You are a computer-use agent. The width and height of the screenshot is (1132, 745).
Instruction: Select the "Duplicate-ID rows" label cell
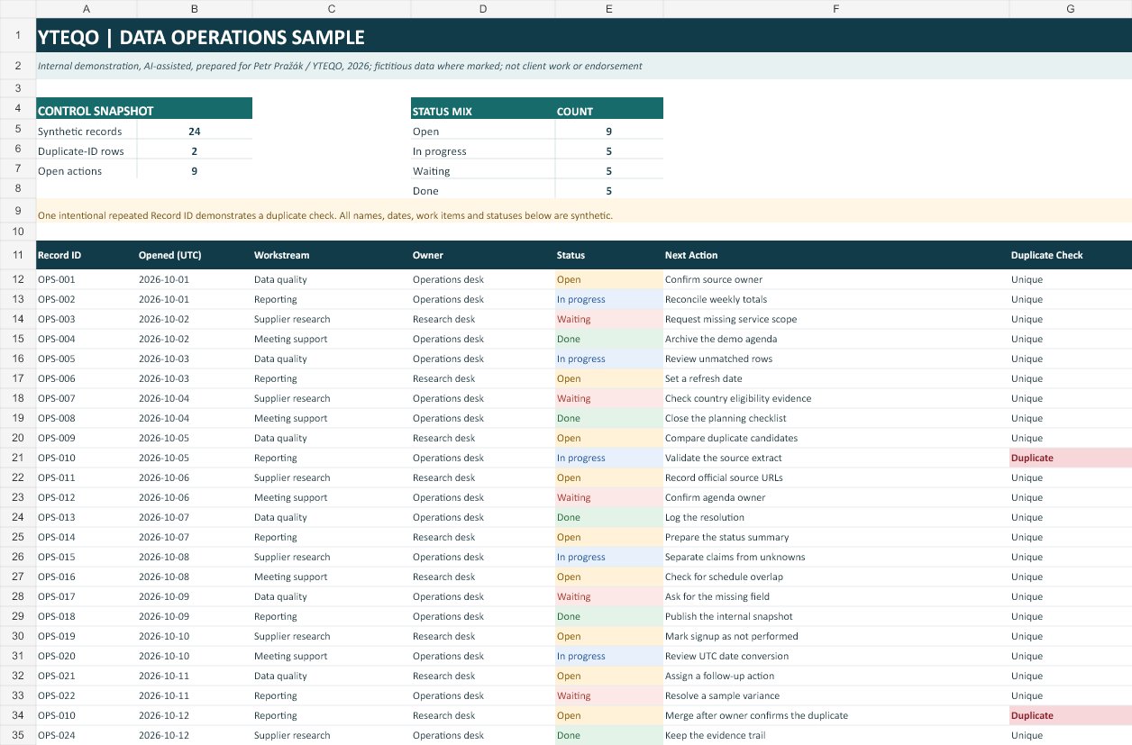coord(87,151)
